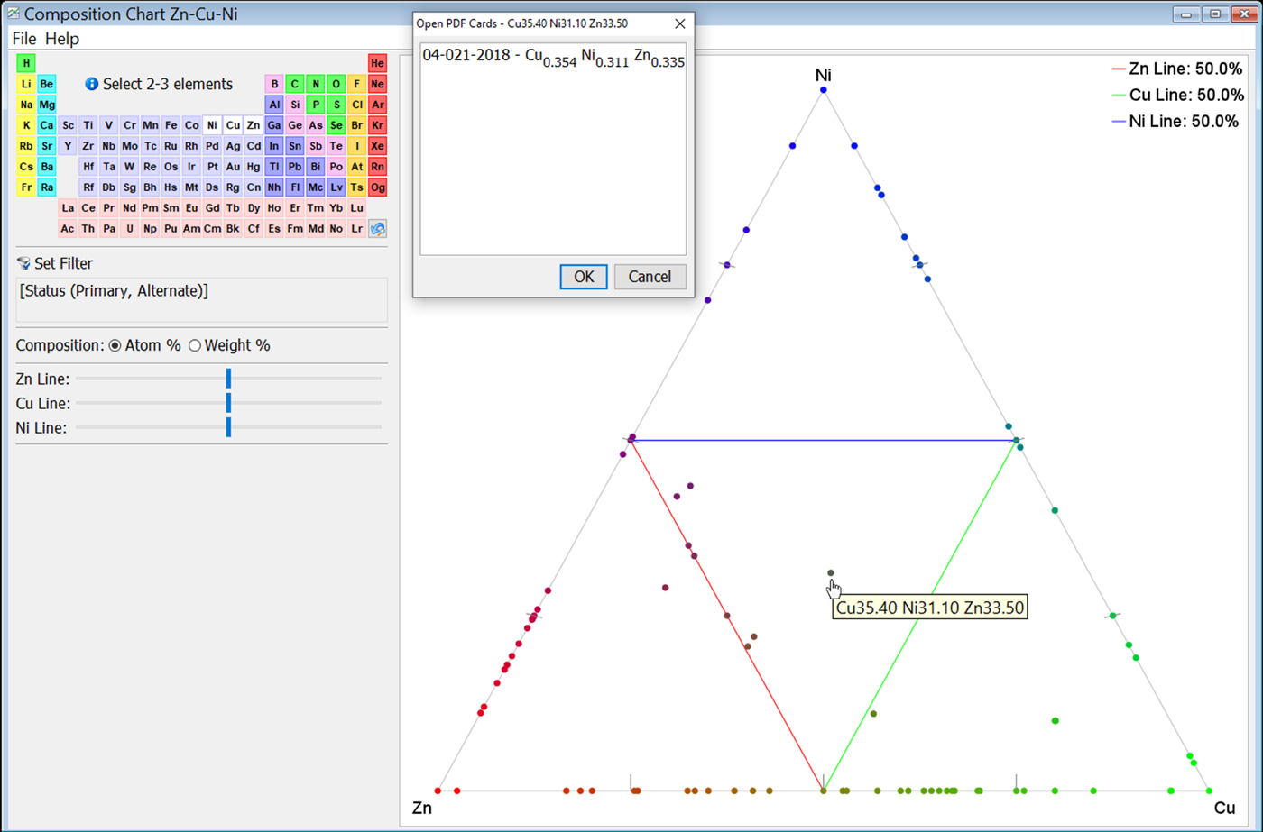Select carbon C element cell

295,84
